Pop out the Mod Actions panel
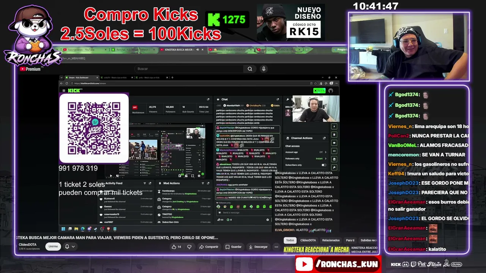 [208, 183]
